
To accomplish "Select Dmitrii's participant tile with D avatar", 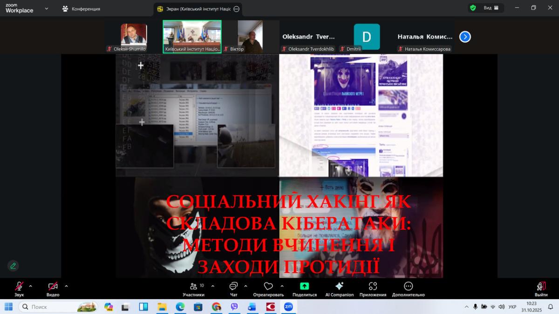I will 367,37.
